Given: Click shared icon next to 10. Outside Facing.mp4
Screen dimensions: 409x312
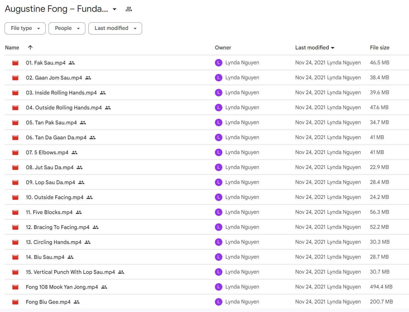Looking at the screenshot, I should [x=90, y=198].
